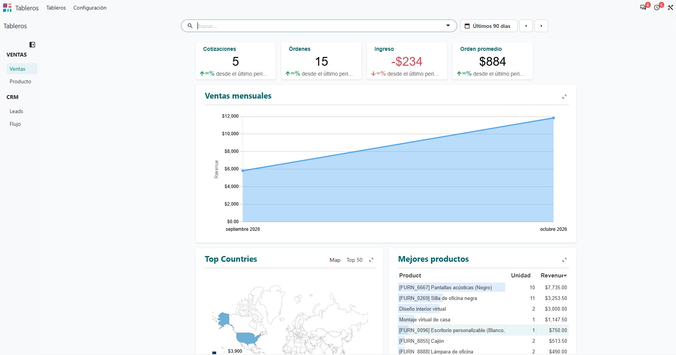Click the Product column header
This screenshot has width=676, height=355.
pos(410,276)
